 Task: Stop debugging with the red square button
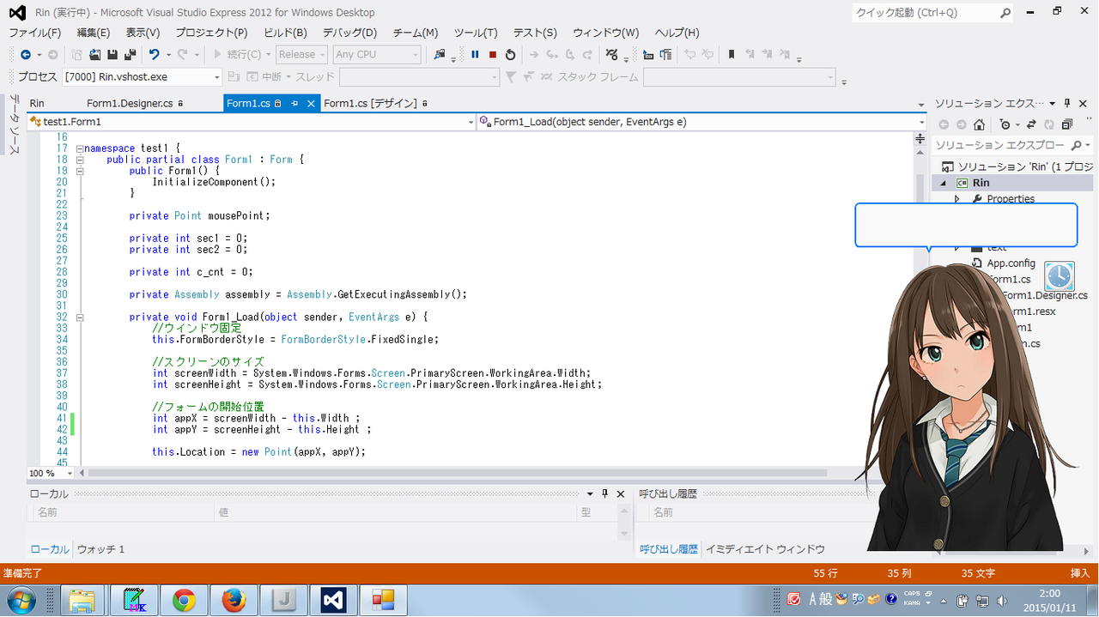click(493, 54)
